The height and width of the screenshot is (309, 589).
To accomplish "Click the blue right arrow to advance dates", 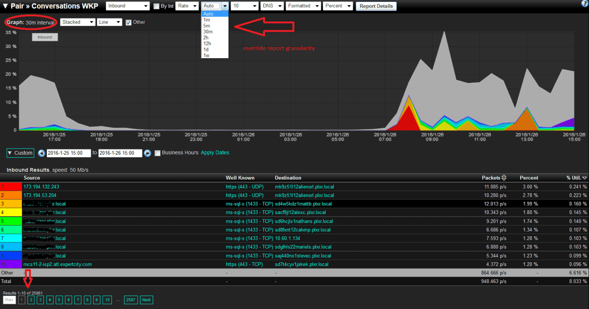I will (148, 153).
